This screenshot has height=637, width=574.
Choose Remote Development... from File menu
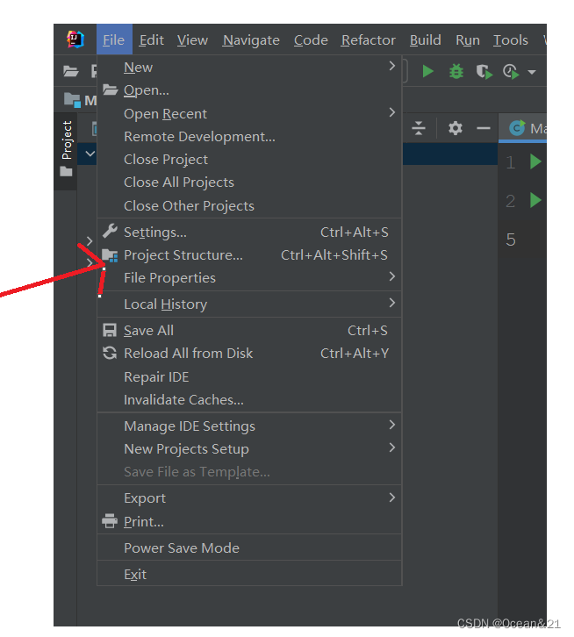(249, 137)
